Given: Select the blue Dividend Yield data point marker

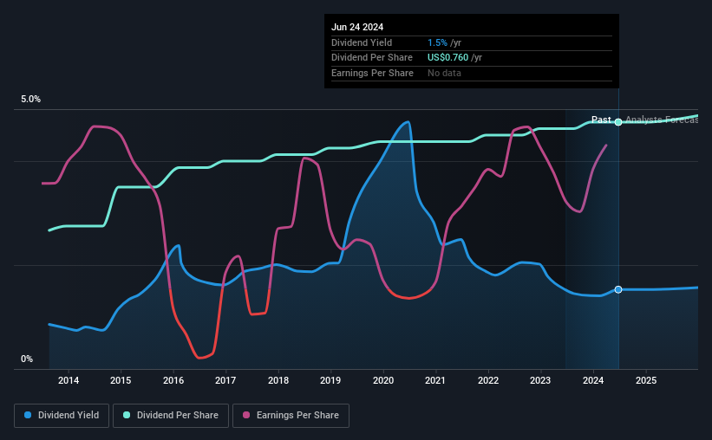Looking at the screenshot, I should (x=618, y=289).
